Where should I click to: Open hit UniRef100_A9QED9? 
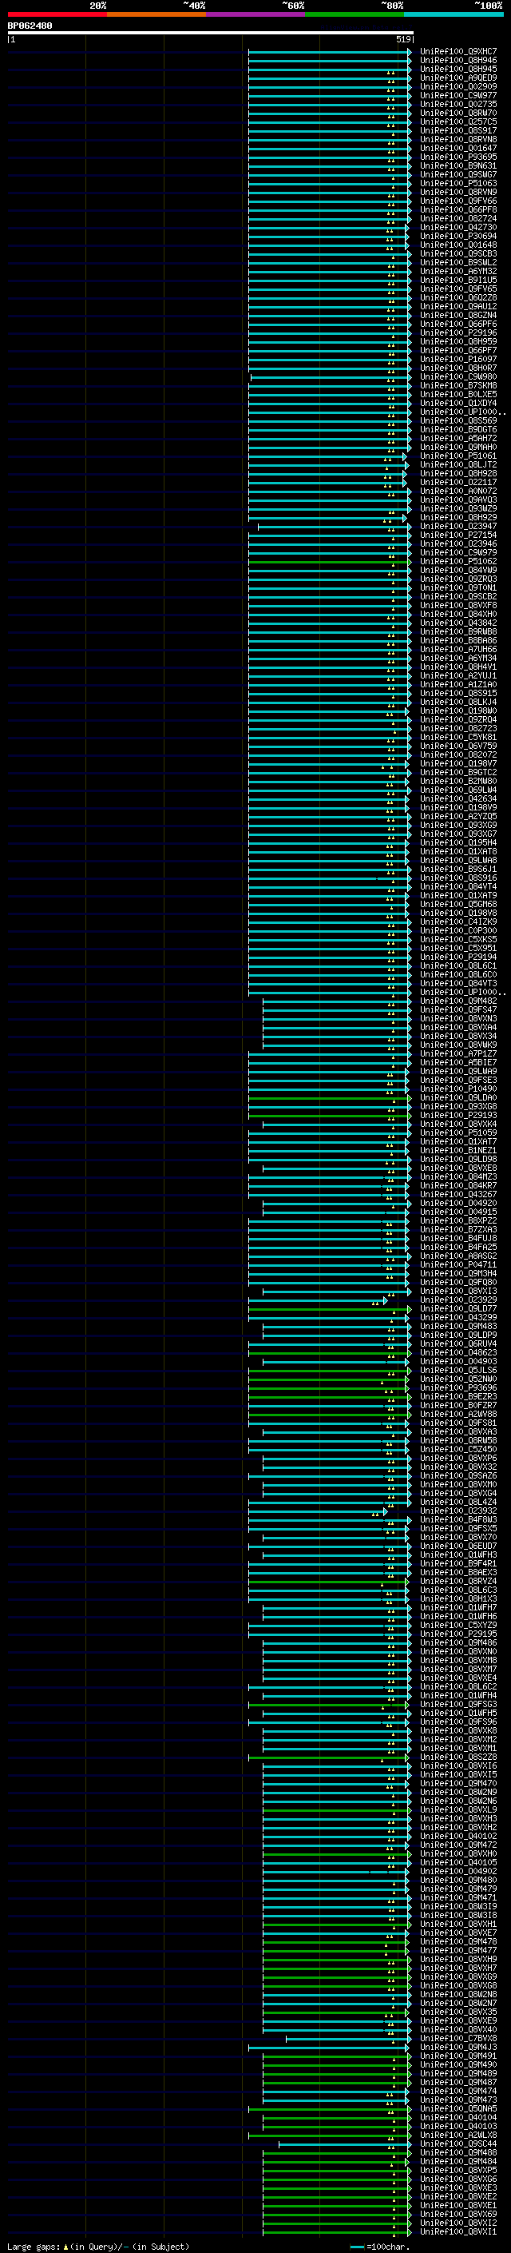(458, 78)
